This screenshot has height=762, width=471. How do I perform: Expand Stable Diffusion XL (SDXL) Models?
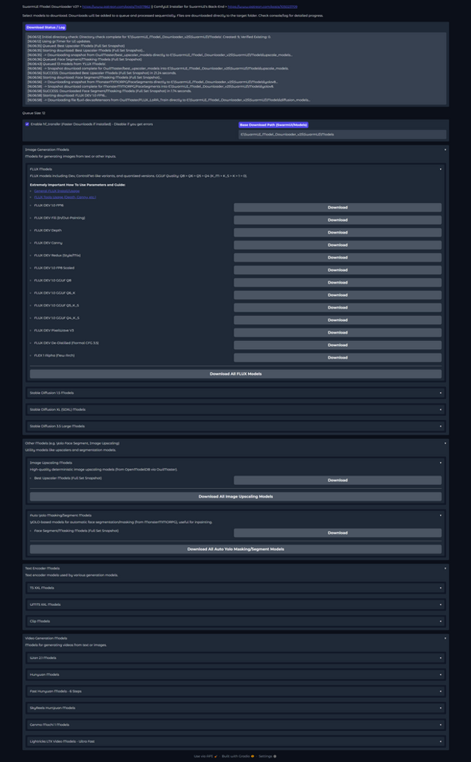[x=235, y=409]
